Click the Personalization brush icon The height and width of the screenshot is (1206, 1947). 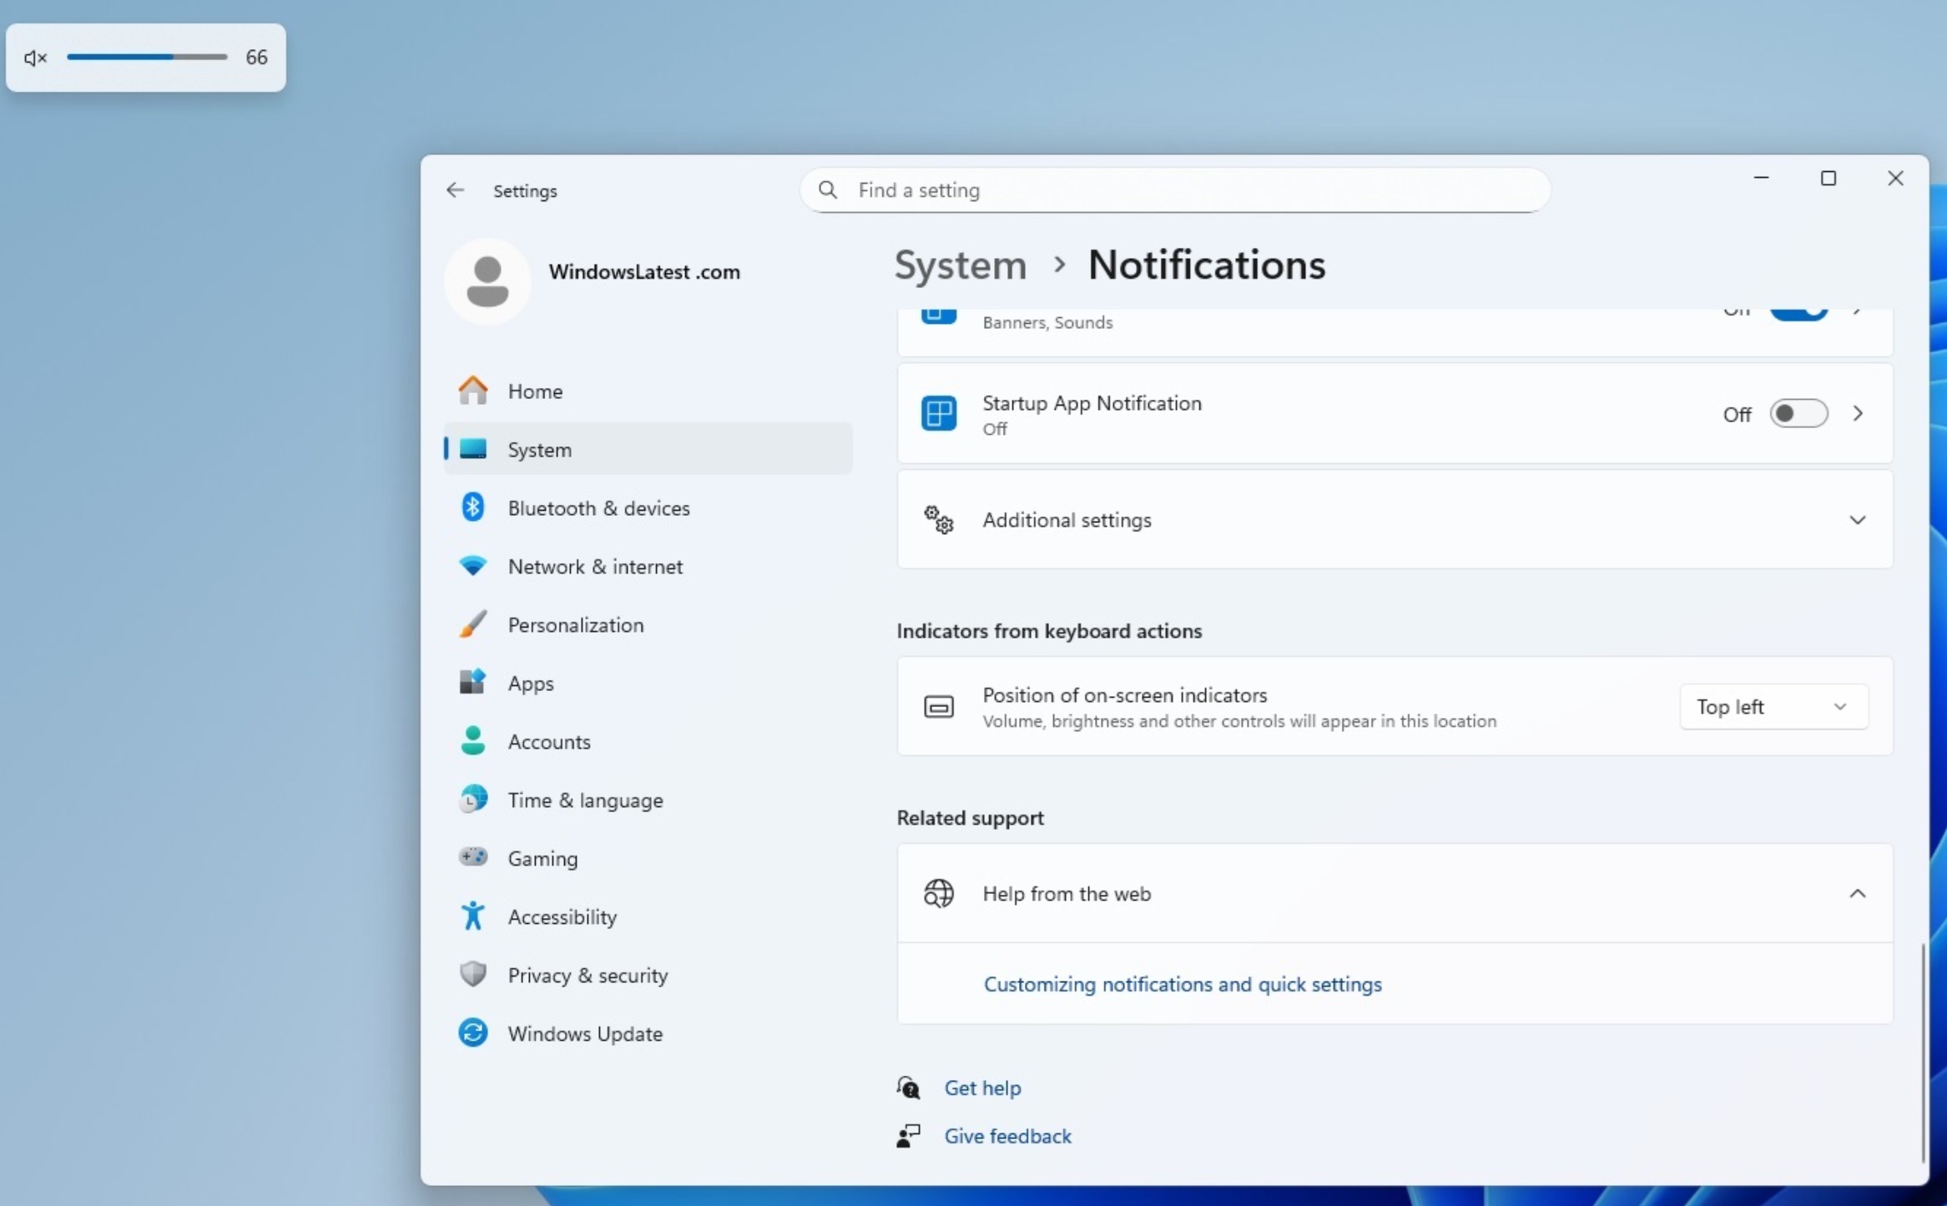tap(473, 623)
